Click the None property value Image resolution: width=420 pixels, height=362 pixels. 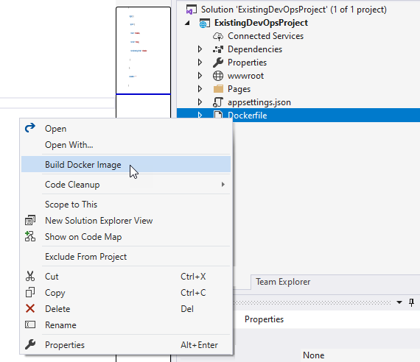click(313, 355)
